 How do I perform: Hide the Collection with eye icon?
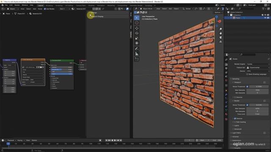pyautogui.click(x=265, y=15)
